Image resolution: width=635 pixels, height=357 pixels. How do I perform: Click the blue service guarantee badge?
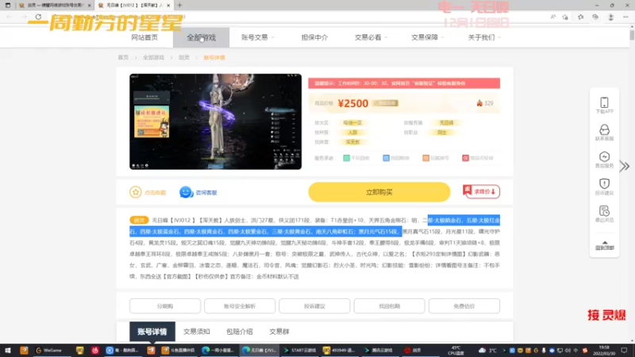pos(386,158)
